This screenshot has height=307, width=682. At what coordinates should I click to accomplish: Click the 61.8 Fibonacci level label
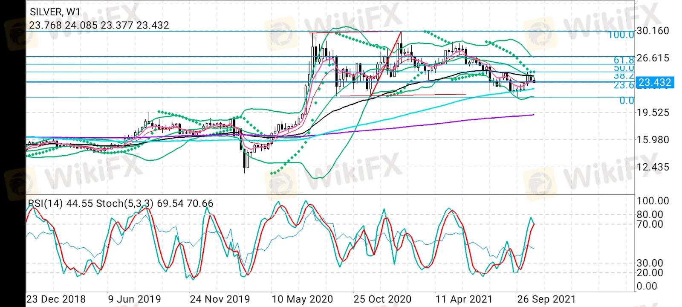[624, 61]
